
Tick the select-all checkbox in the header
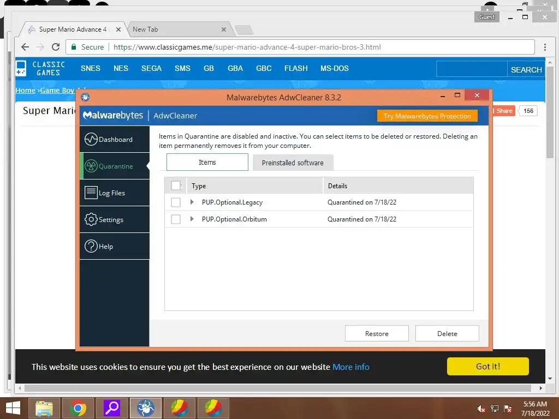coord(176,185)
